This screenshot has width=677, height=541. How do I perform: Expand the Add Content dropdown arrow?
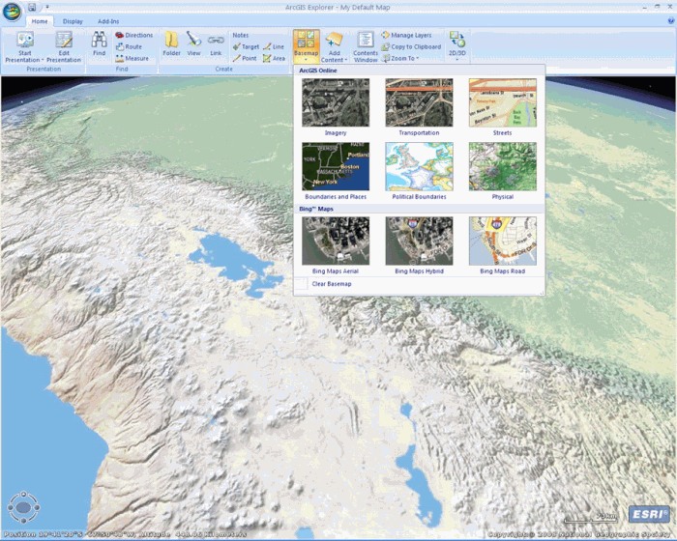coord(346,60)
